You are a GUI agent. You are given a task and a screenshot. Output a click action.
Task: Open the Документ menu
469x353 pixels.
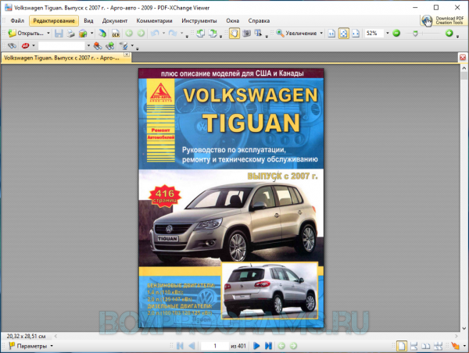click(115, 20)
